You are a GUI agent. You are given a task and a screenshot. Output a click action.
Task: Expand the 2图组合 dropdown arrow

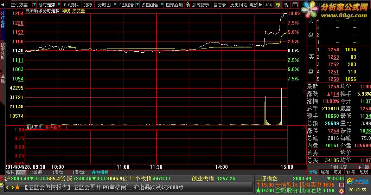click(137, 5)
